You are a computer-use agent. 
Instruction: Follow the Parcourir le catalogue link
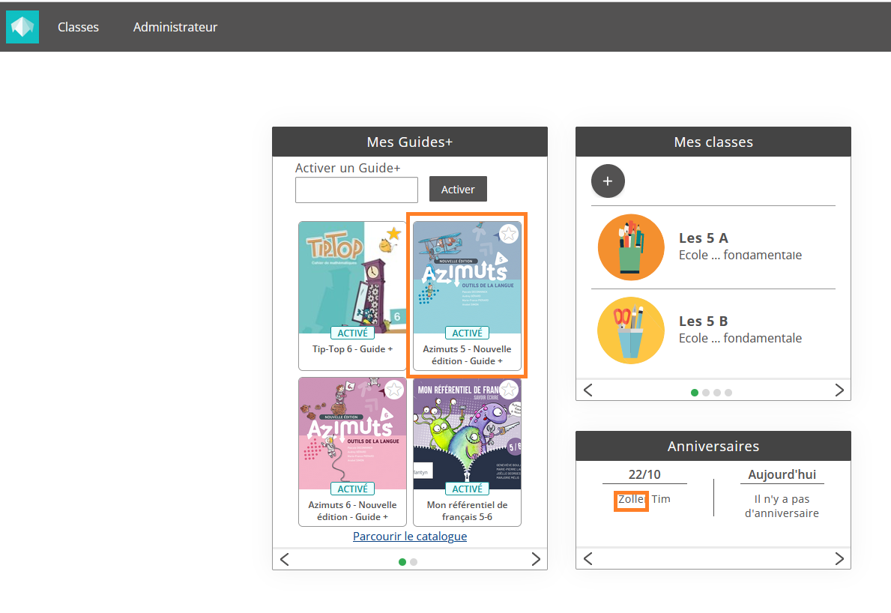(410, 537)
